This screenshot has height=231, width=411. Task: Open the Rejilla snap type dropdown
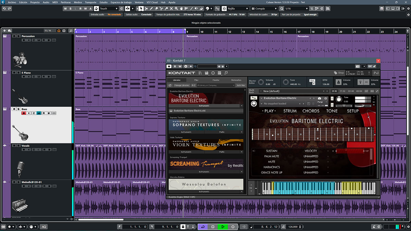[238, 9]
